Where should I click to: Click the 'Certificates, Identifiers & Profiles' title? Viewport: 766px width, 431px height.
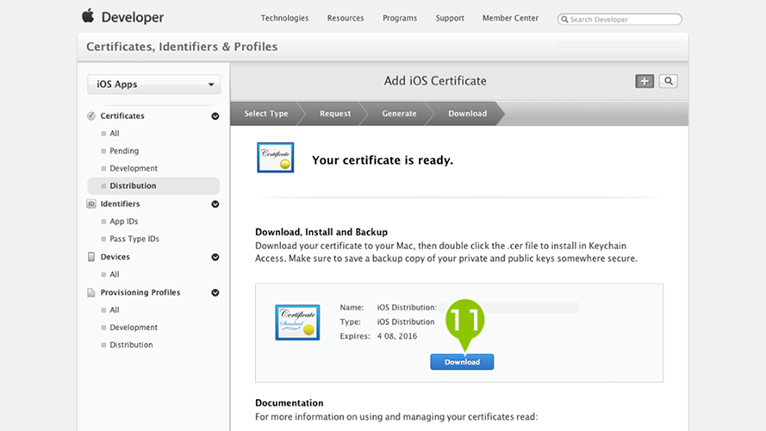(x=182, y=47)
